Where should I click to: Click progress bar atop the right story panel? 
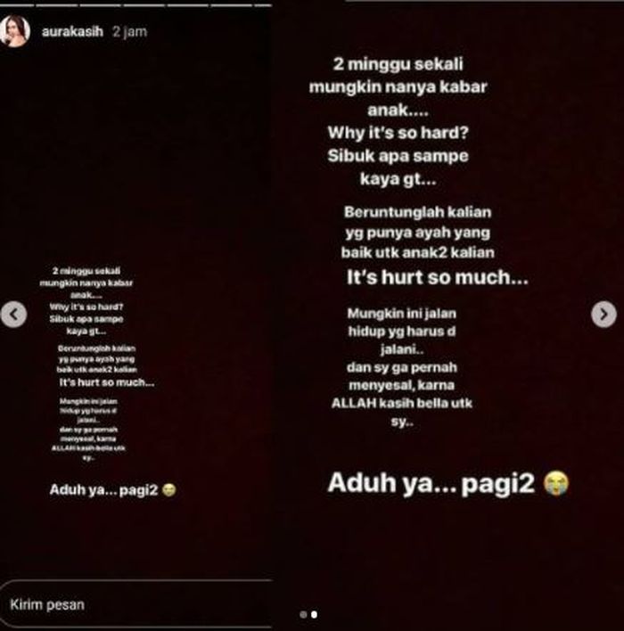(x=485, y=1)
